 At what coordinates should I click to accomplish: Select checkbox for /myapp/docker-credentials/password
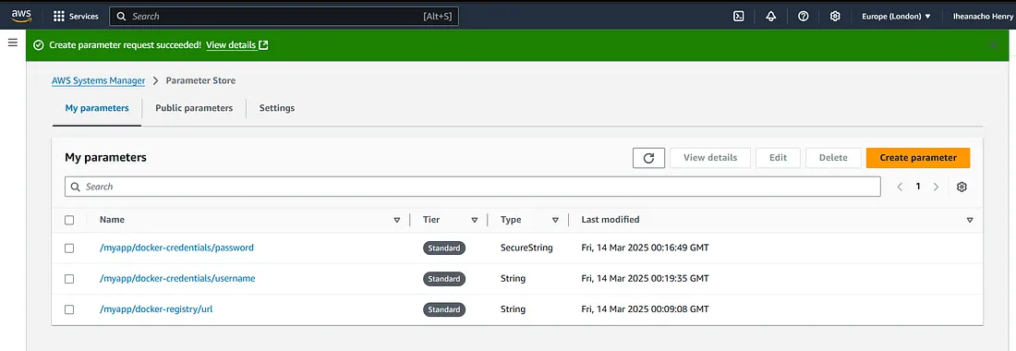(x=69, y=248)
